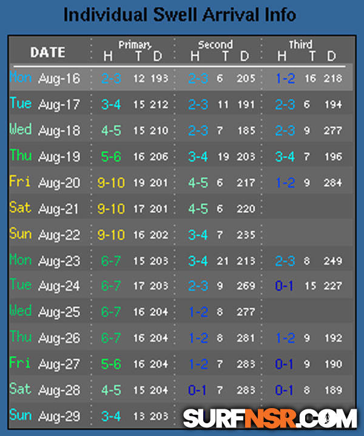This screenshot has width=364, height=436.
Task: Click second swell direction 277 on Wed Aug-25
Action: (246, 312)
